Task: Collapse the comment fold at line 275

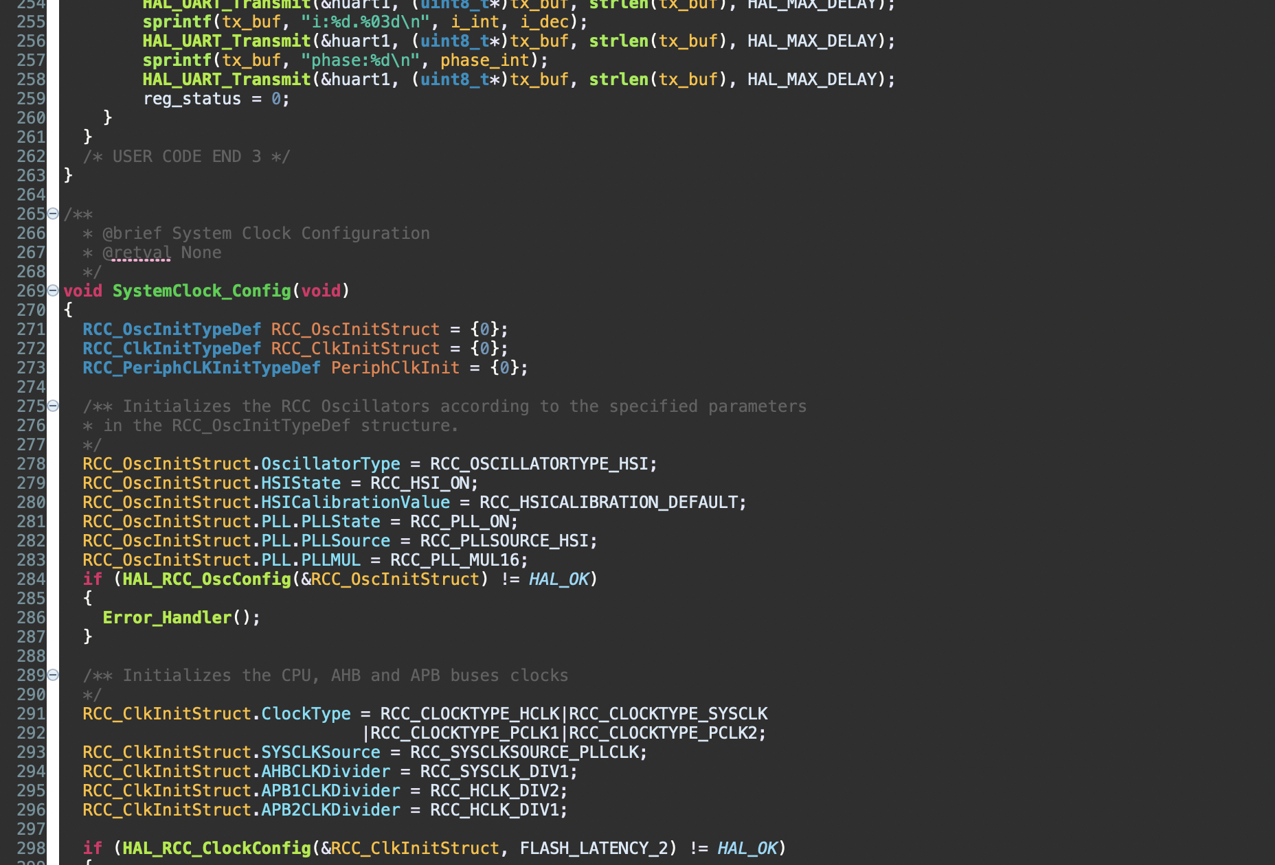Action: (x=53, y=406)
